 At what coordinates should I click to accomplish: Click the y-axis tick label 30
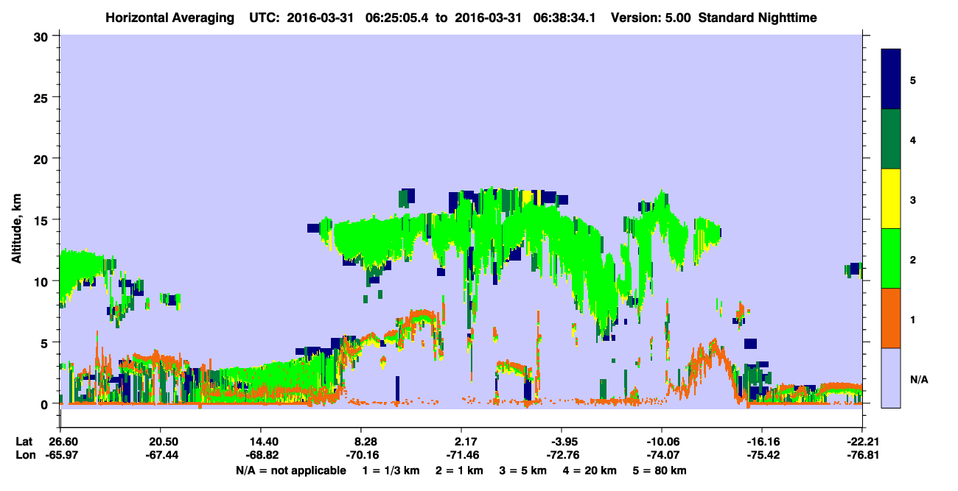43,35
